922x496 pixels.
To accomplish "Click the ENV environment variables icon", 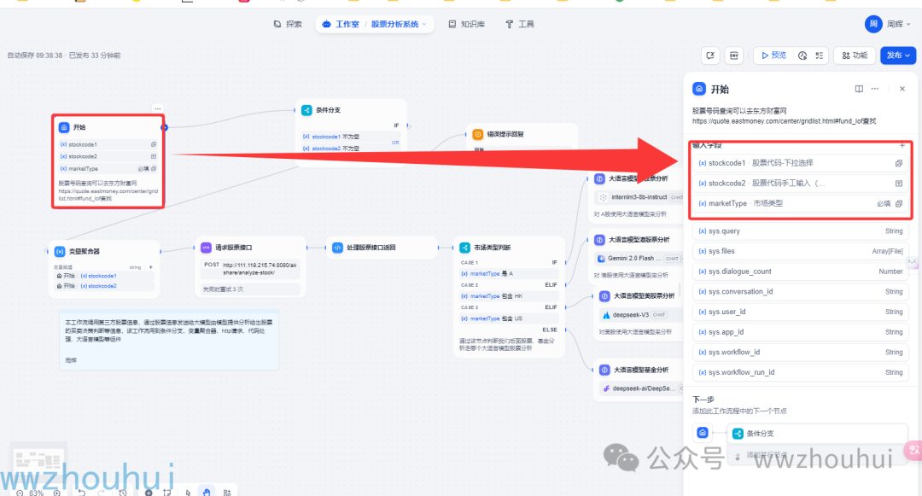I will click(x=733, y=55).
